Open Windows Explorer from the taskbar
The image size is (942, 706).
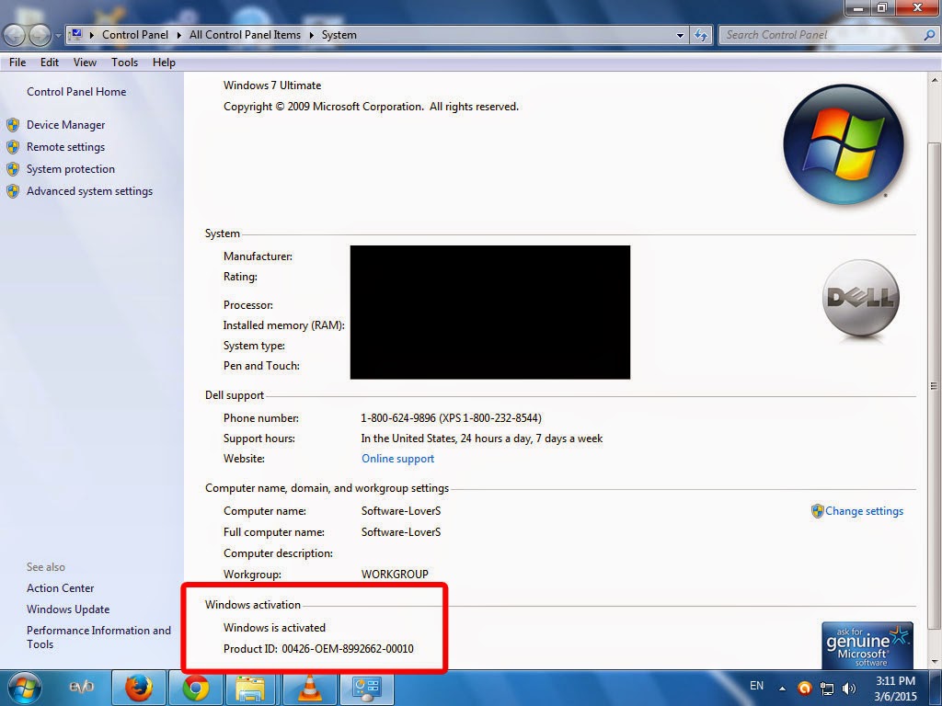tap(251, 688)
